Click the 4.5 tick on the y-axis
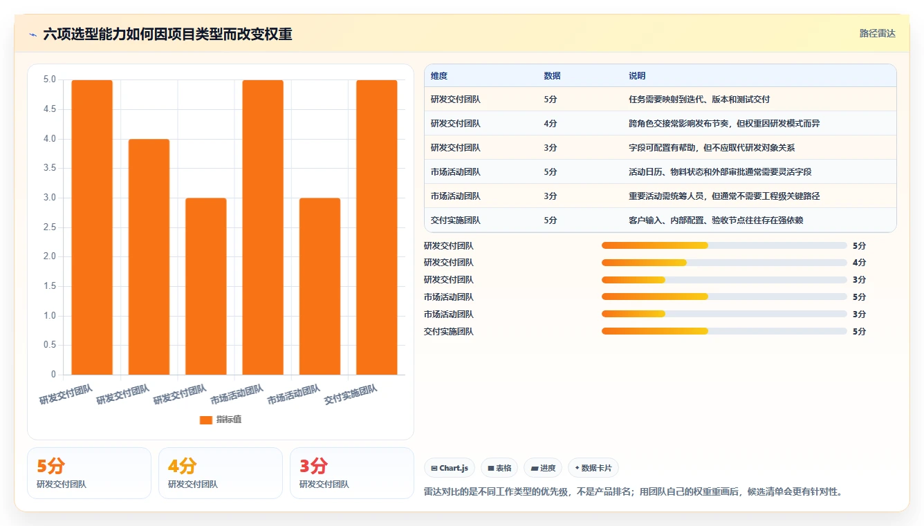Viewport: 924px width, 526px height. coord(49,109)
